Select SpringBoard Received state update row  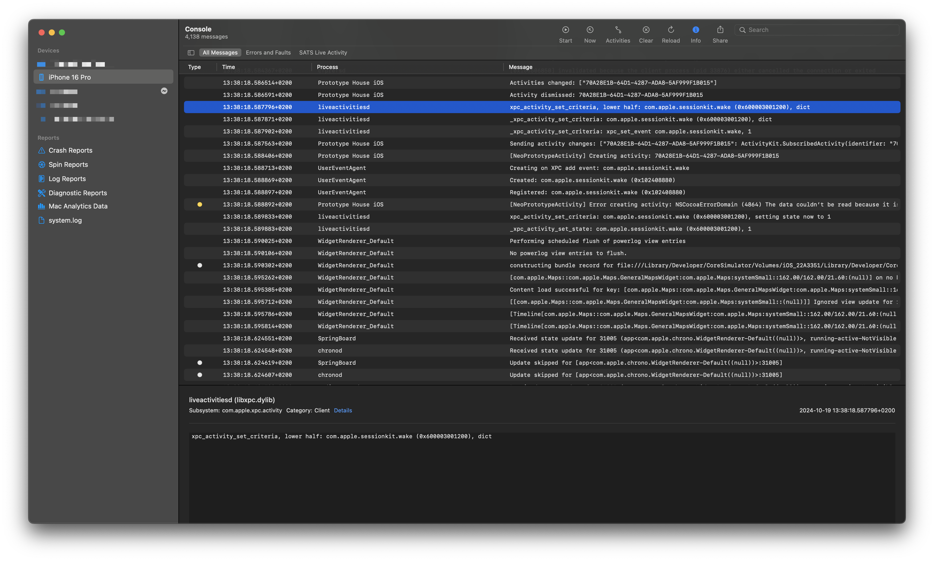pyautogui.click(x=542, y=338)
